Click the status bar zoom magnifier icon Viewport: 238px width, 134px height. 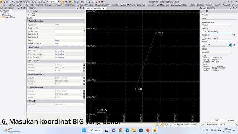pyautogui.click(x=158, y=125)
